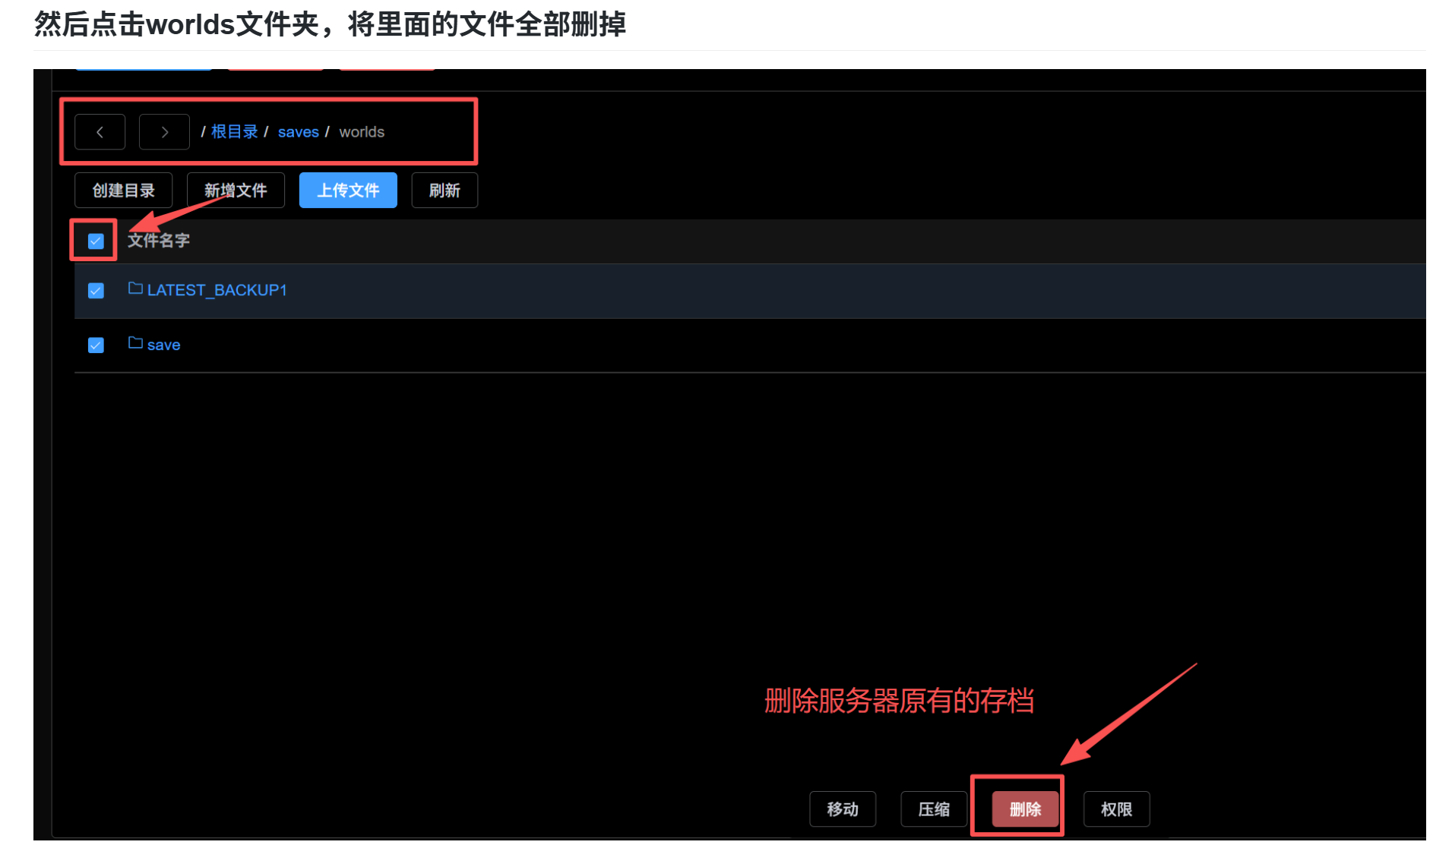Open the LATEST_BACKUP1 folder name
This screenshot has width=1452, height=845.
(x=217, y=290)
